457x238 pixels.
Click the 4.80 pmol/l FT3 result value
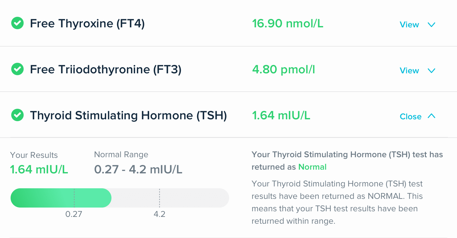coord(283,69)
